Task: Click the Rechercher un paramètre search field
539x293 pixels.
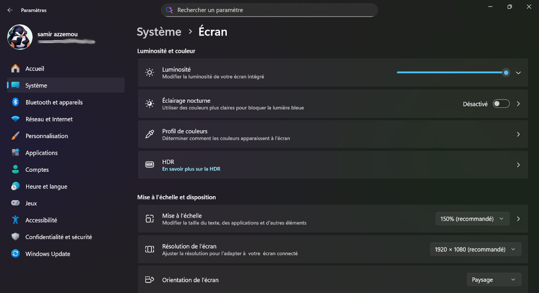Action: pos(269,10)
